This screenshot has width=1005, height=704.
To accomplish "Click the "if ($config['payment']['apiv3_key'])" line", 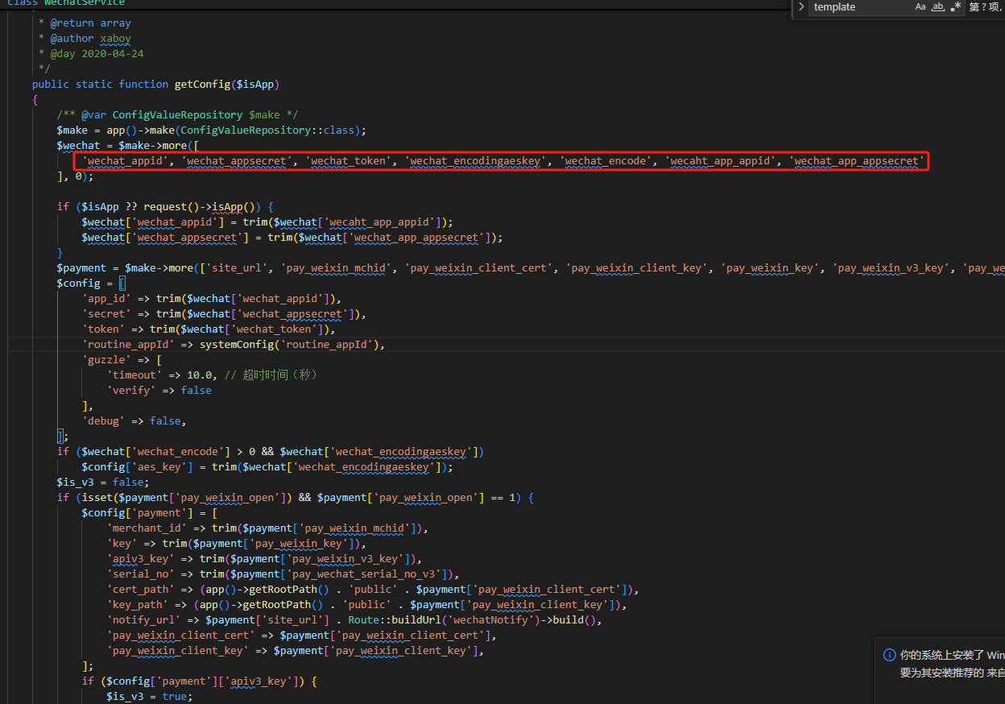I will pos(200,681).
